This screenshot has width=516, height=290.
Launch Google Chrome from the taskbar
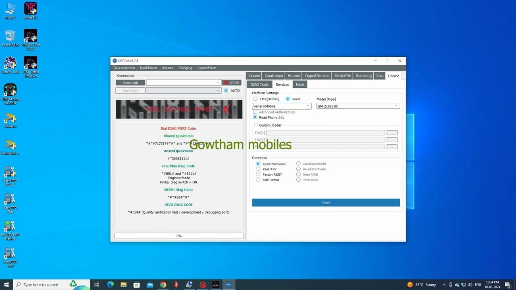163,285
